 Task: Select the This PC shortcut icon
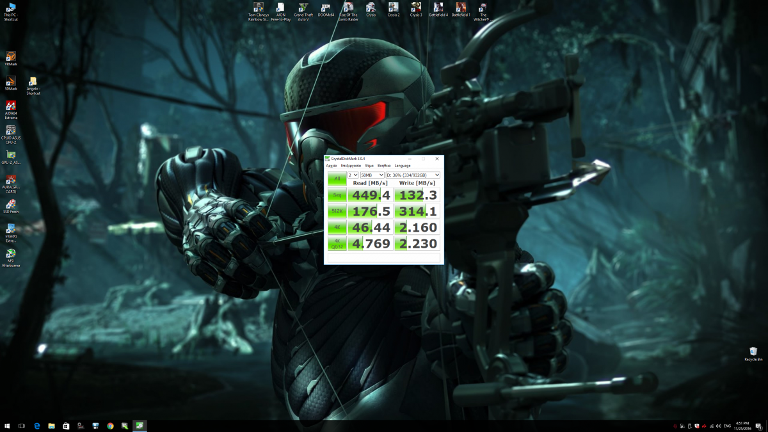[x=11, y=12]
